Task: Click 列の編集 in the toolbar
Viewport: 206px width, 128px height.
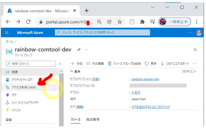Action: (x=95, y=64)
